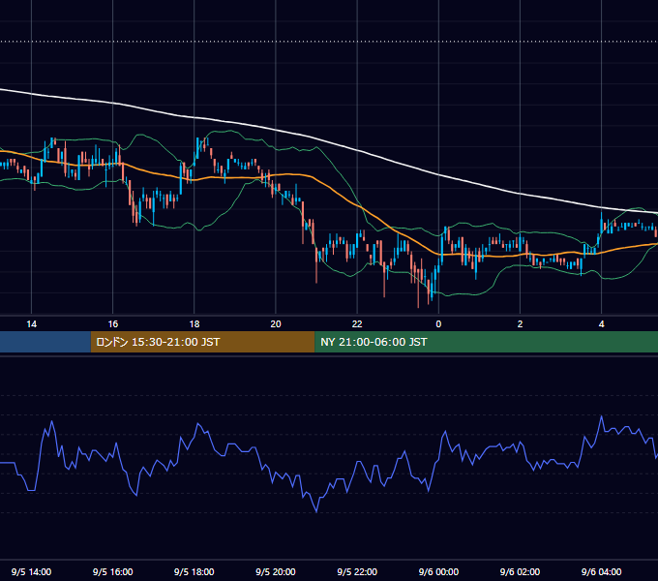Click the 9/6 02:00 time label

pyautogui.click(x=520, y=571)
